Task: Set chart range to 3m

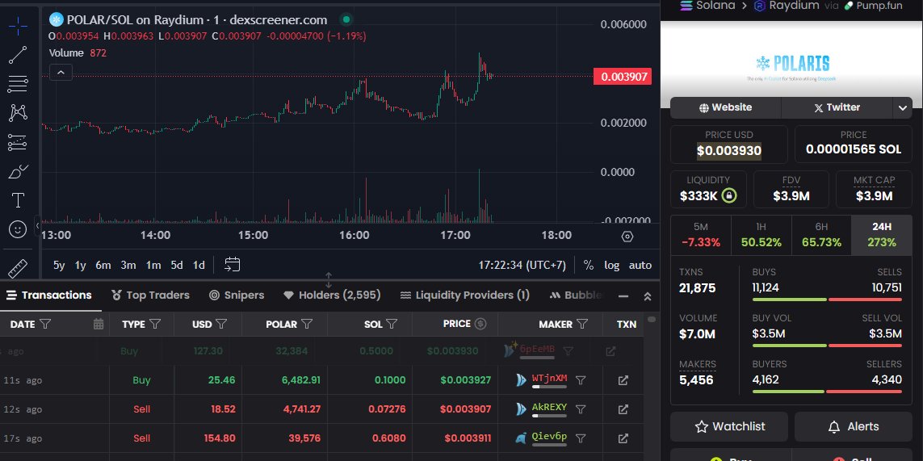Action: pyautogui.click(x=128, y=265)
